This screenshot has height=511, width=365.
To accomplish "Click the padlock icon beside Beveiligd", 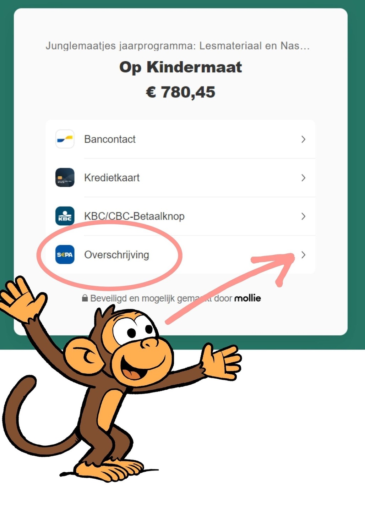I will point(85,298).
